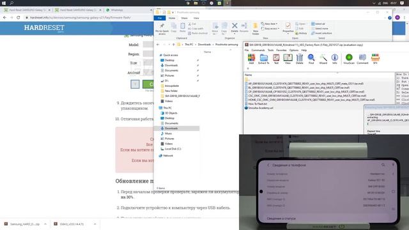Click the browser address bar URL

pos(80,17)
